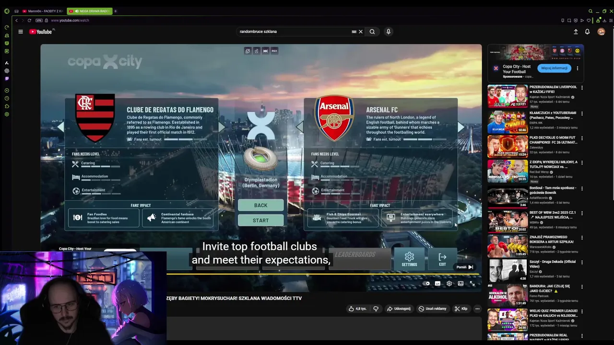Like the video with 4,8 tys.

click(x=357, y=309)
